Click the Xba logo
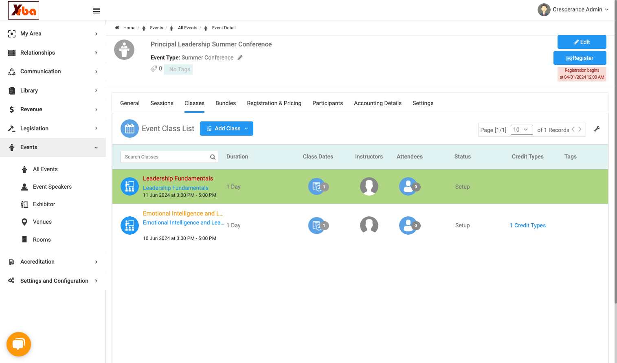The width and height of the screenshot is (617, 363). tap(24, 10)
